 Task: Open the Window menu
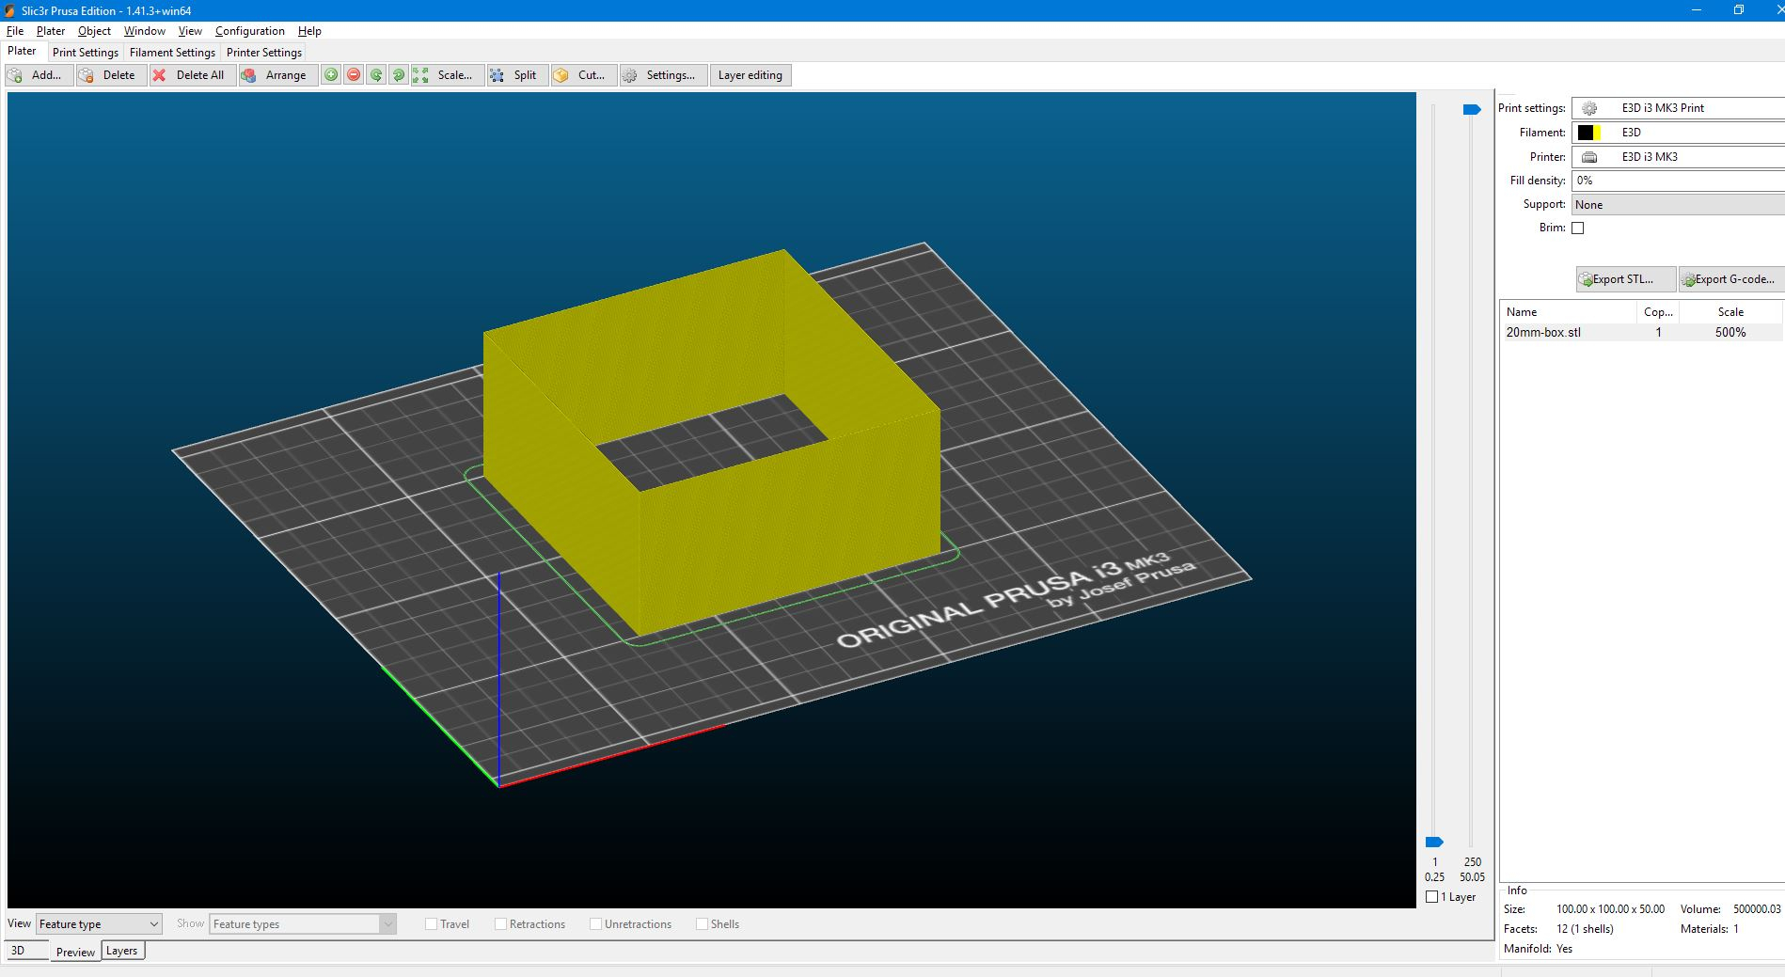[145, 31]
